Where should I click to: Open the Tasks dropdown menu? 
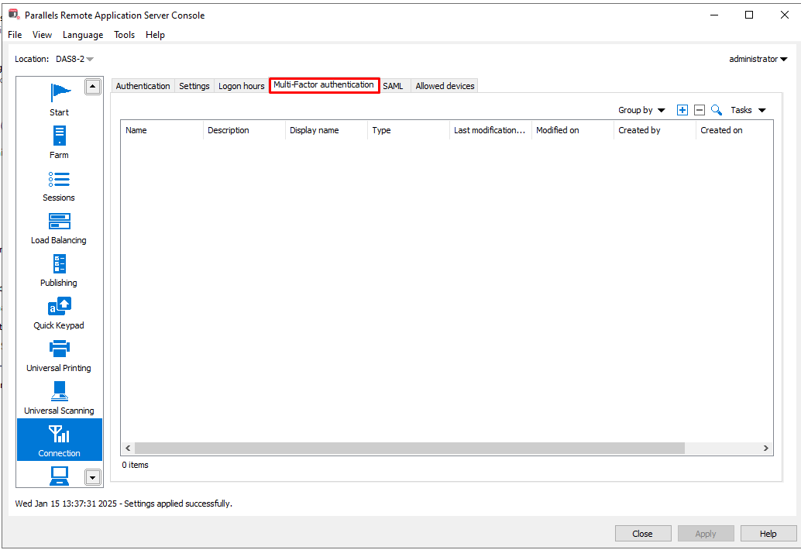[748, 110]
